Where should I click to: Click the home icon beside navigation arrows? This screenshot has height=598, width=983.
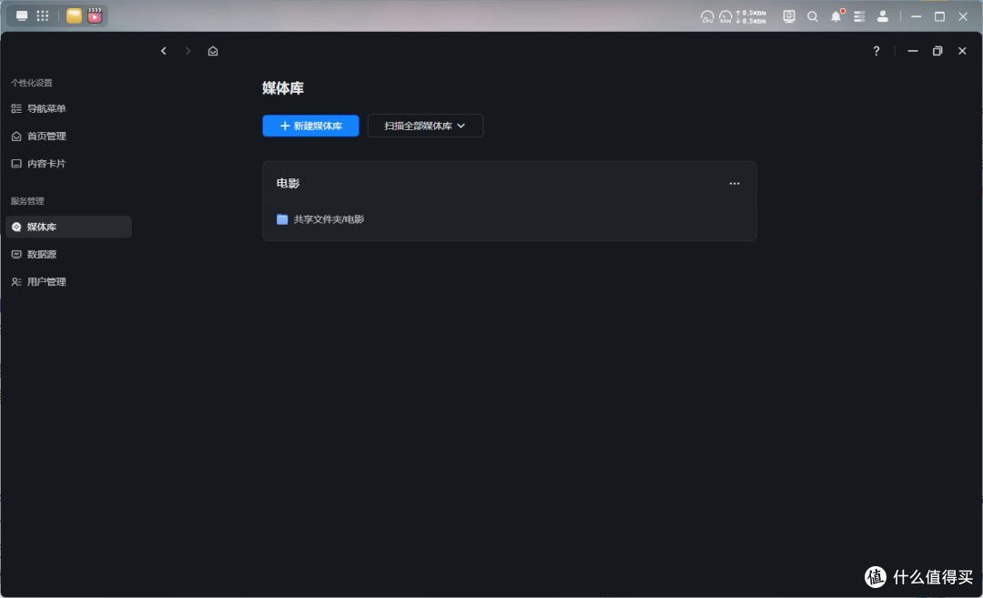click(x=213, y=51)
